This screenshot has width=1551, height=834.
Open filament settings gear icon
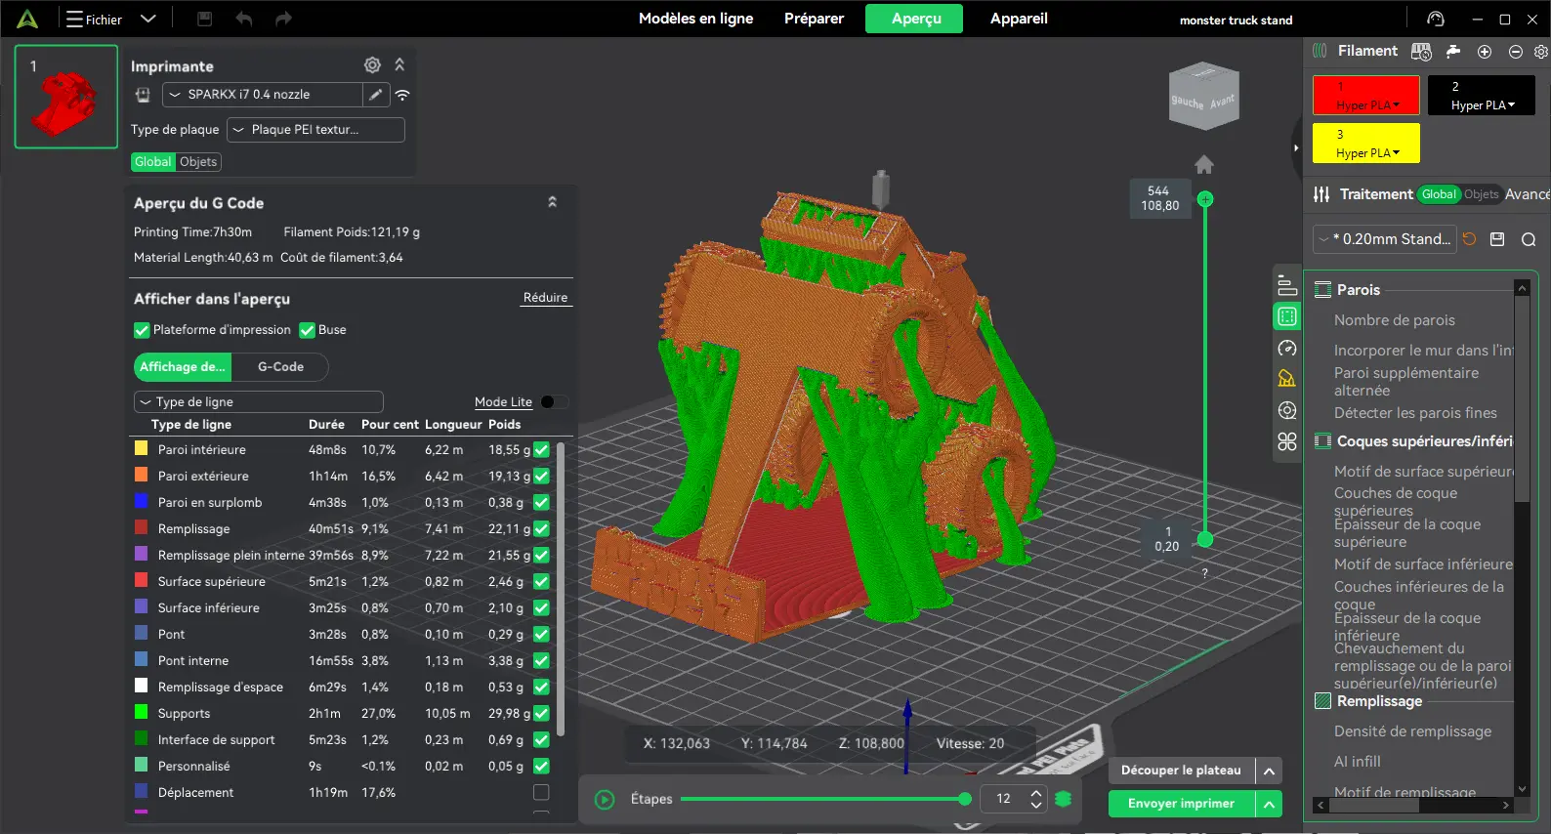pos(1541,52)
